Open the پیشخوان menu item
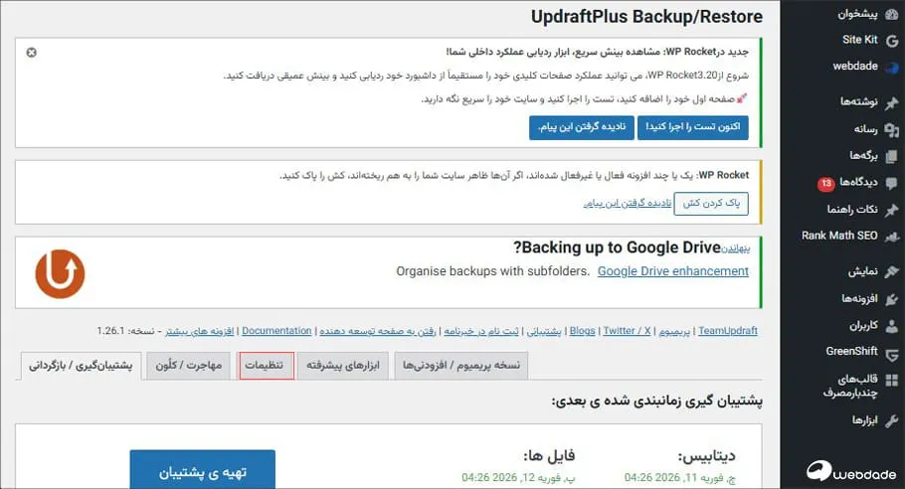Viewport: 905px width, 489px height. [857, 14]
